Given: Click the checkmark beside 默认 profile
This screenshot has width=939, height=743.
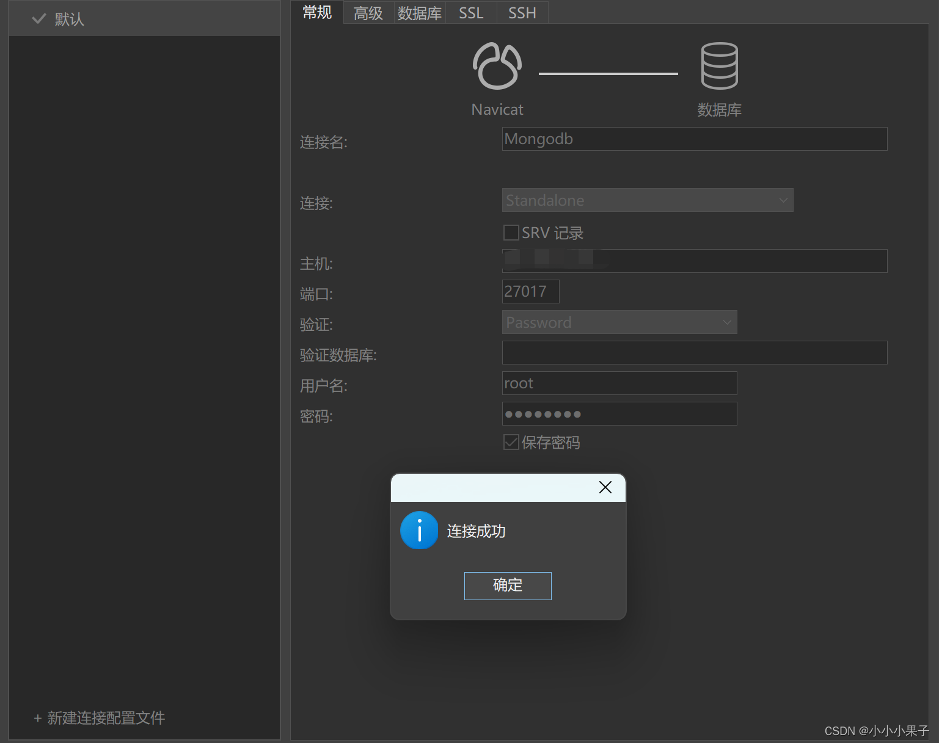Looking at the screenshot, I should pos(38,18).
